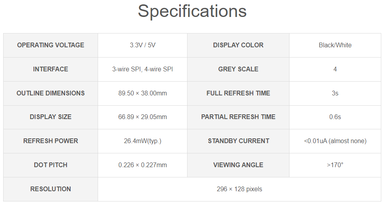Click the FULL REFRESH TIME label
The width and height of the screenshot is (386, 207).
coord(238,93)
